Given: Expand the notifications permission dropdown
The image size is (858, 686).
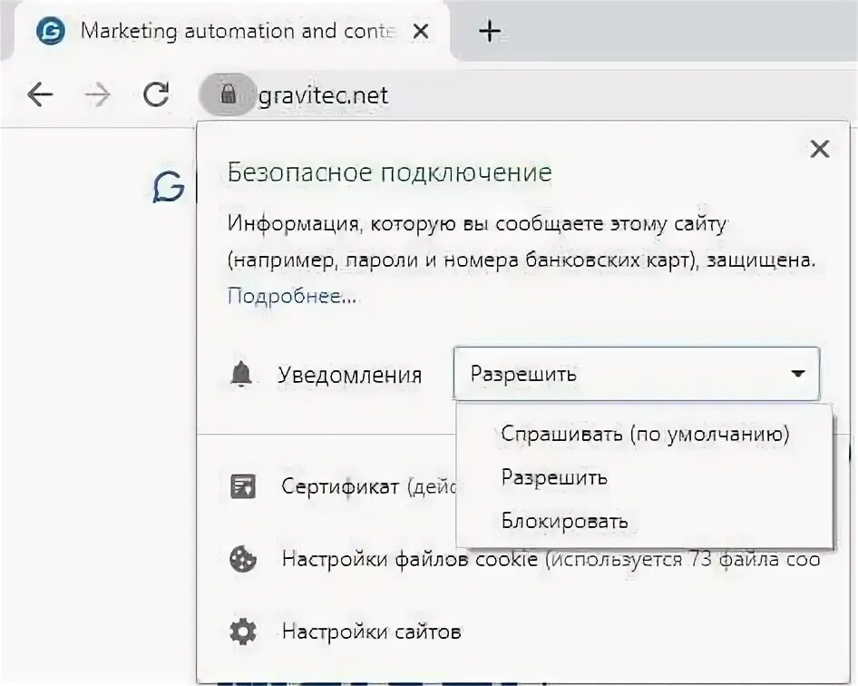Looking at the screenshot, I should [x=636, y=374].
